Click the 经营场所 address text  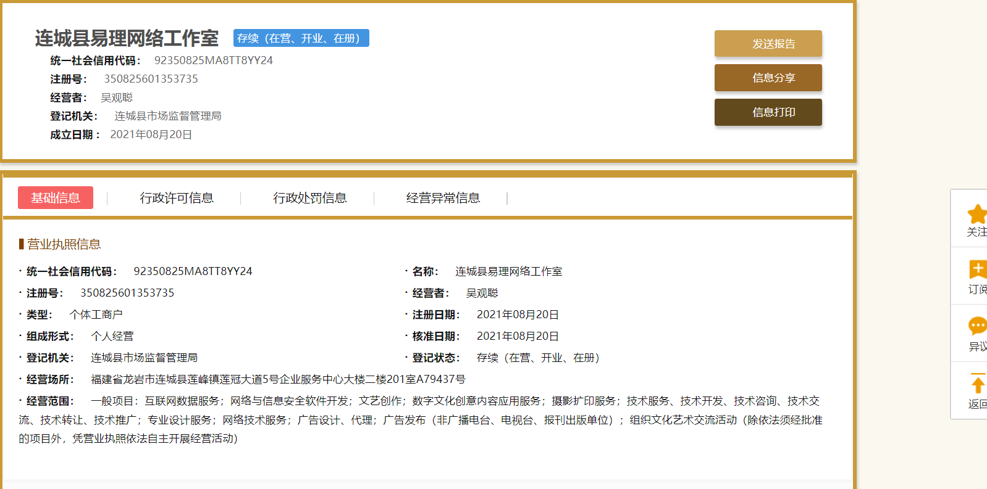pos(279,379)
